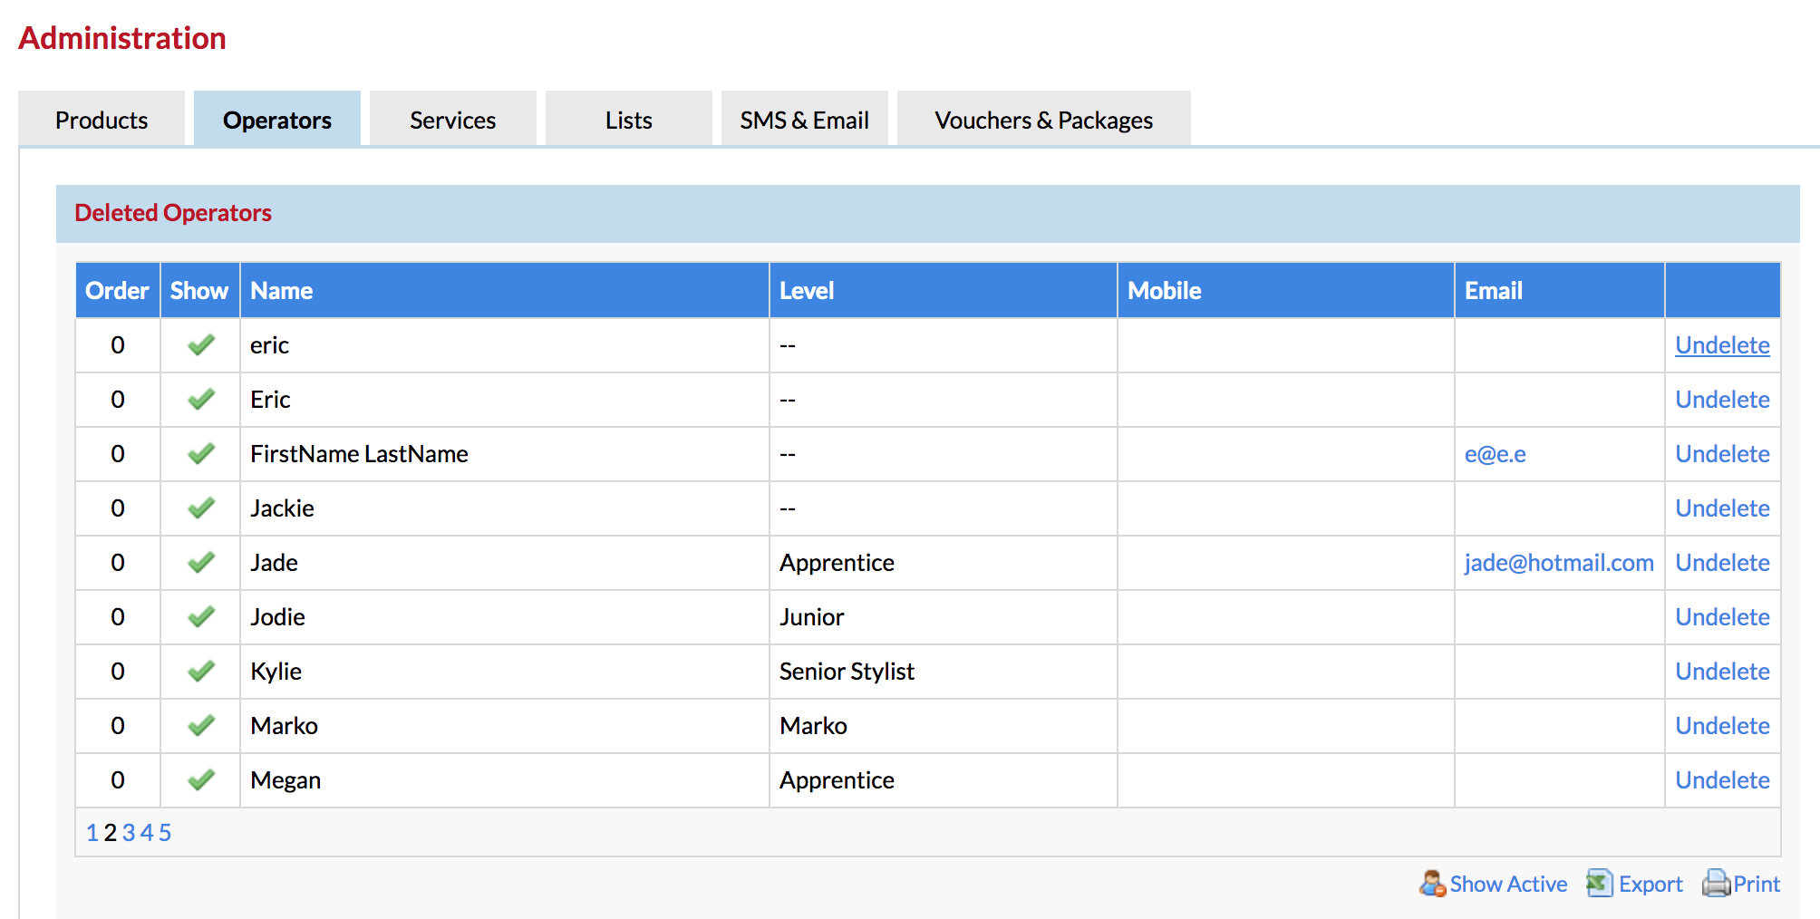
Task: Go to page 5 of results
Action: [165, 833]
